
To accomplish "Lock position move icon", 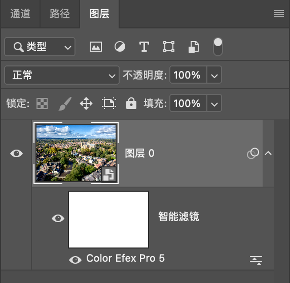I will (86, 103).
